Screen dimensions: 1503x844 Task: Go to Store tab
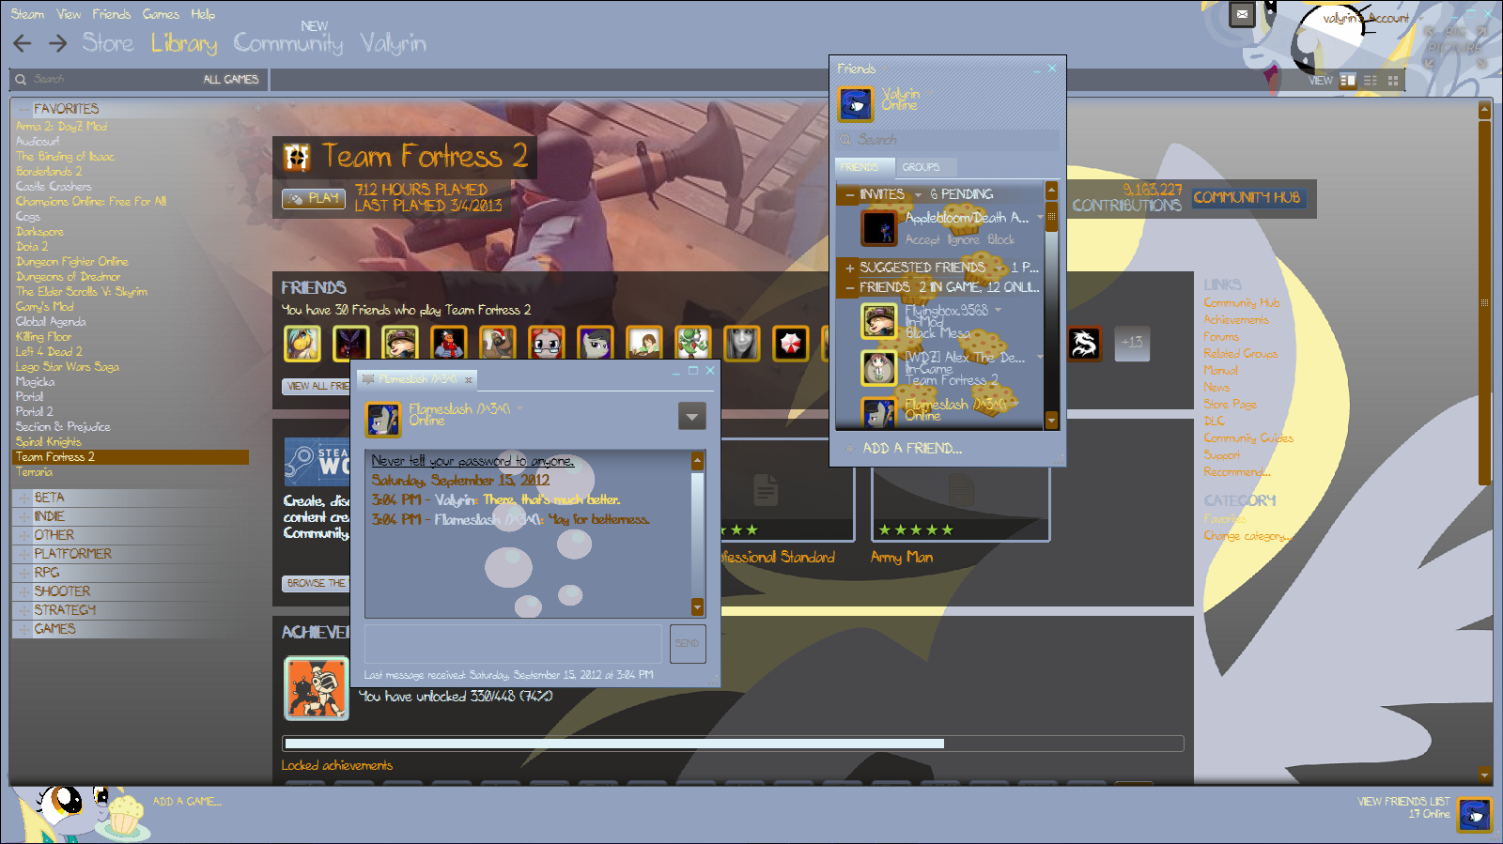coord(108,43)
